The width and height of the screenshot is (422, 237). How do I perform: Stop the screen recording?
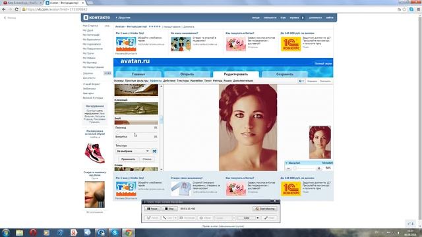[x=169, y=209]
